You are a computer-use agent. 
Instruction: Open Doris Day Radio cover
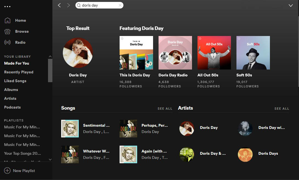pyautogui.click(x=175, y=53)
